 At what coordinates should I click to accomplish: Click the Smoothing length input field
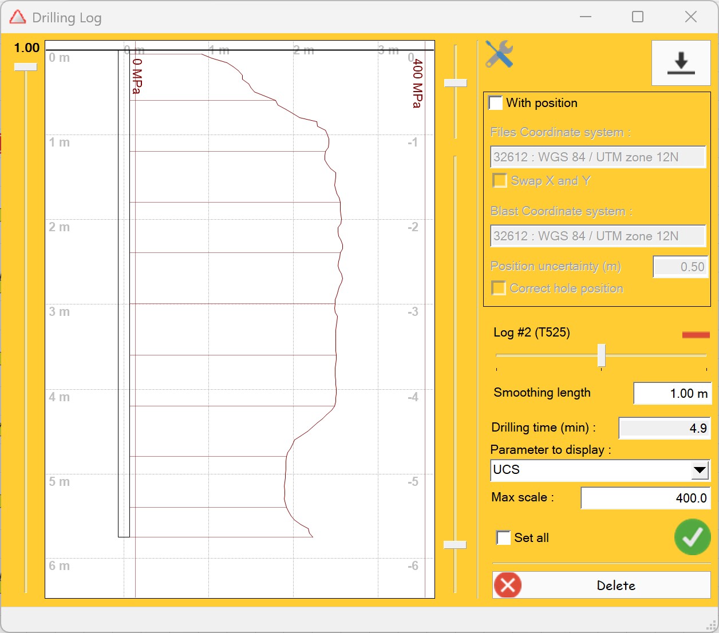(x=672, y=393)
